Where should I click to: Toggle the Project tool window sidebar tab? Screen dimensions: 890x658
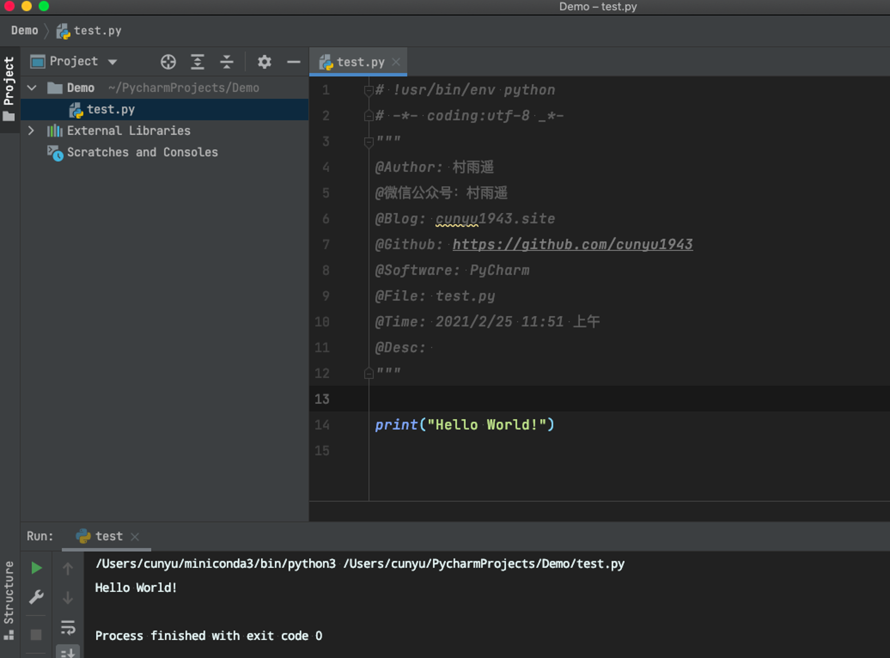tap(9, 89)
